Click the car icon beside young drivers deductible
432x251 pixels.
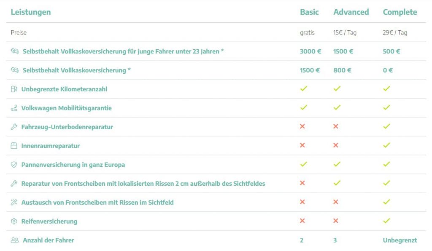(x=15, y=51)
